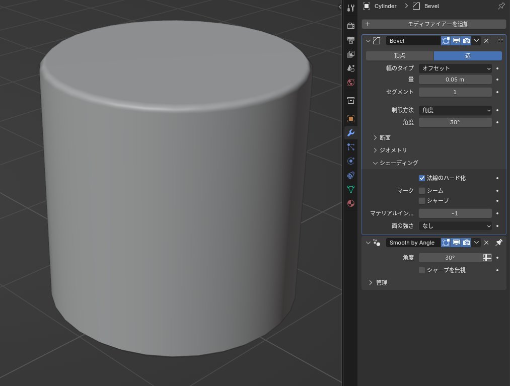
Task: Open the Collection properties tab
Action: (350, 101)
